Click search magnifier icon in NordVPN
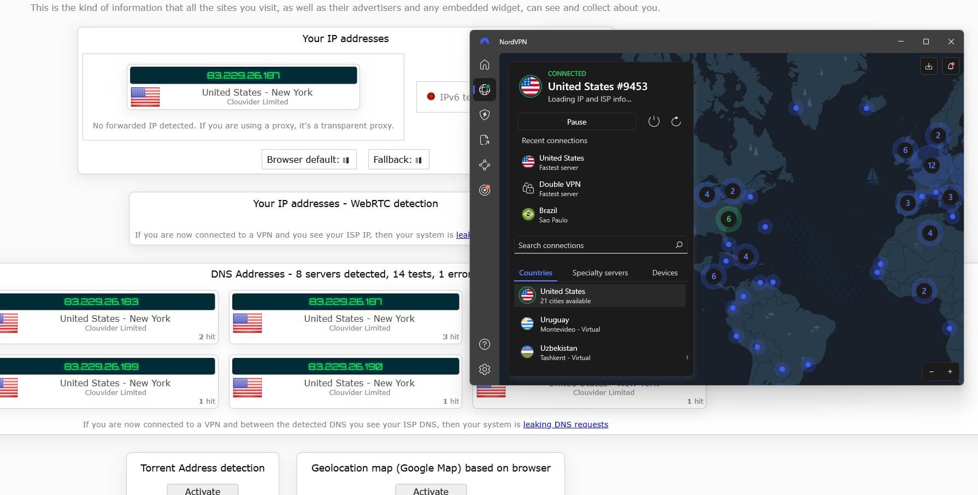Image resolution: width=978 pixels, height=495 pixels. point(679,245)
